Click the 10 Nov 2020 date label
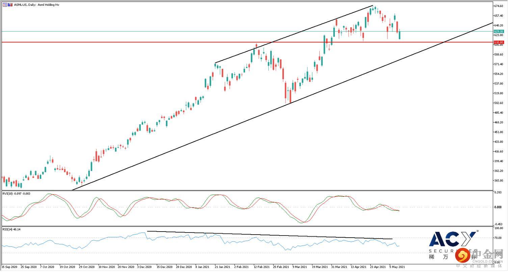Viewport: 508px width, 272px height. click(x=107, y=267)
